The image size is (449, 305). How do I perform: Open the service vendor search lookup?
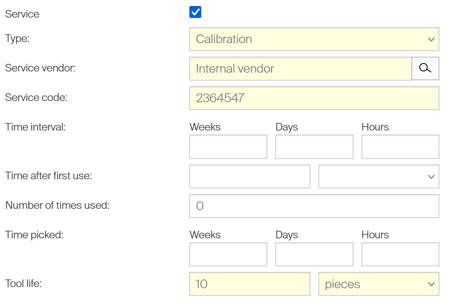point(425,69)
